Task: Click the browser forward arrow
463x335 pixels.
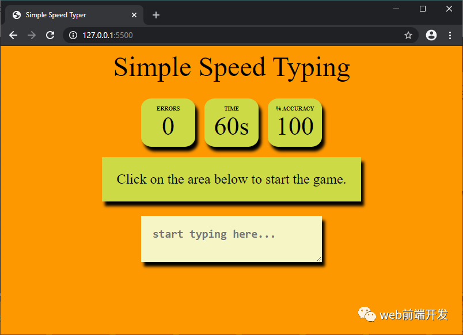Action: tap(32, 35)
